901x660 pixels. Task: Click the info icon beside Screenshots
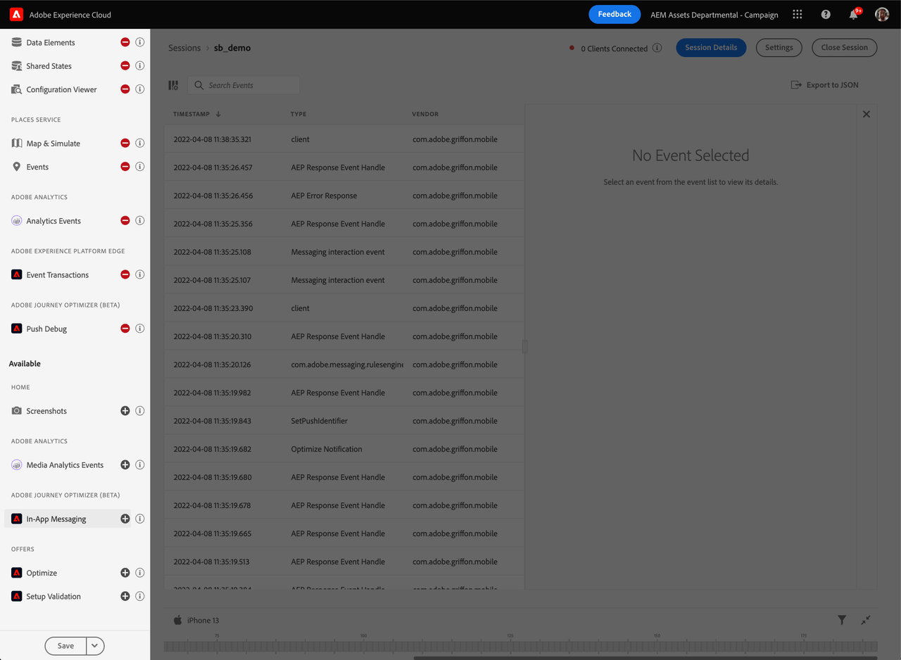click(140, 411)
